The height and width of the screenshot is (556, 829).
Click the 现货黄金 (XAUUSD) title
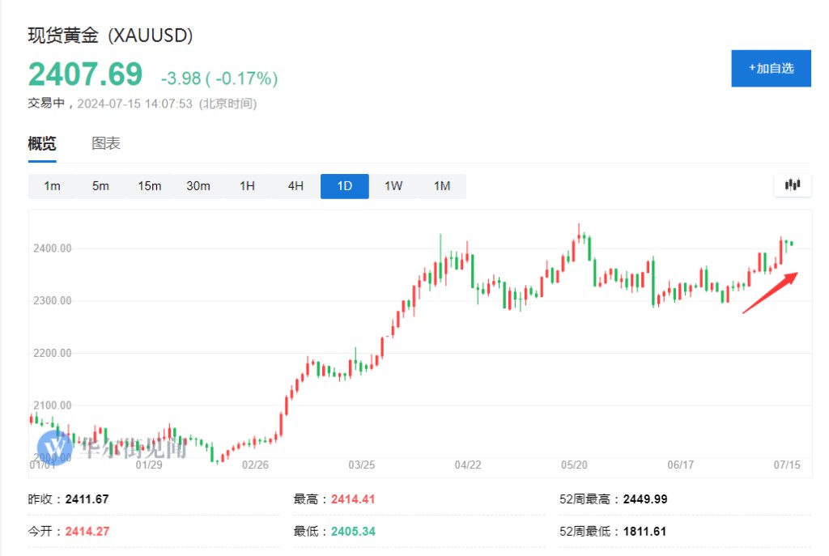click(110, 36)
